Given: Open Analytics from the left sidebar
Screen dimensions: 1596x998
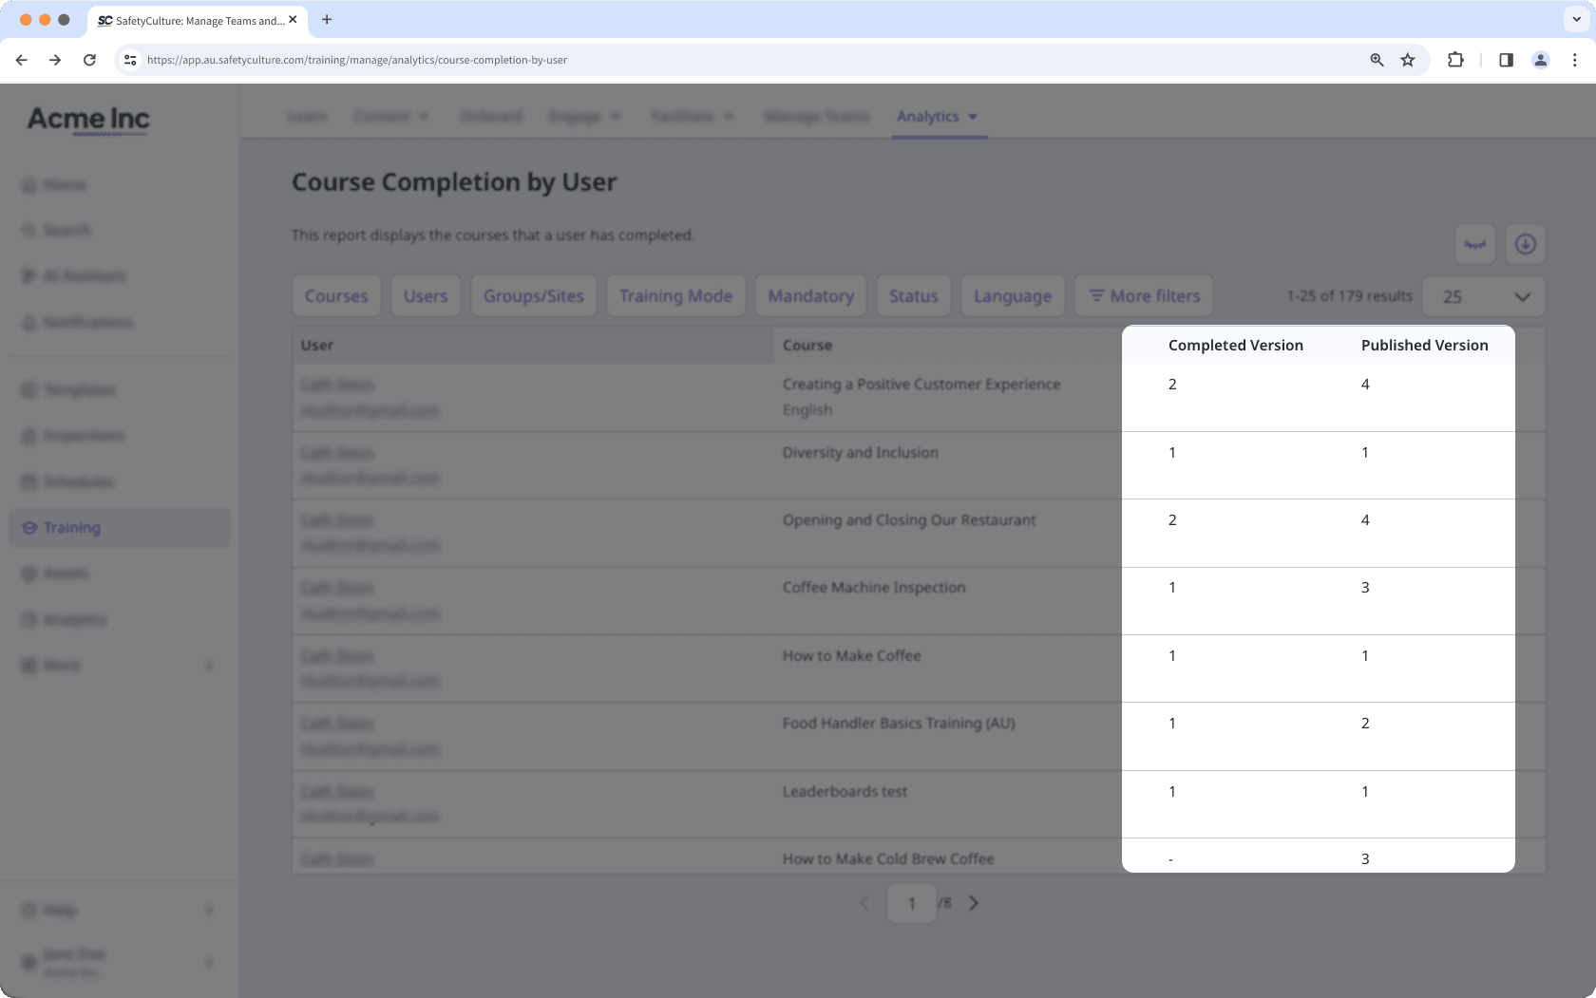Looking at the screenshot, I should tap(75, 619).
